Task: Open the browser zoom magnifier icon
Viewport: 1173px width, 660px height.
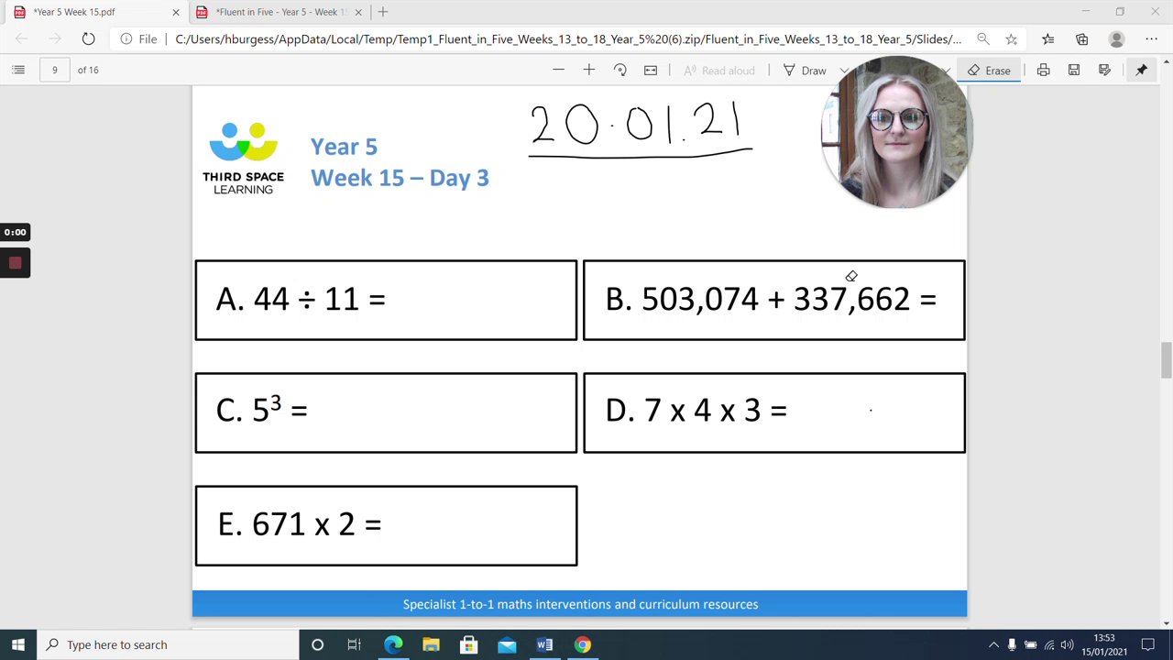Action: tap(982, 38)
